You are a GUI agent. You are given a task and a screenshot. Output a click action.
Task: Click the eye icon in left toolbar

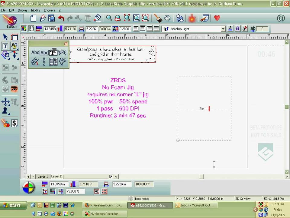[14, 89]
